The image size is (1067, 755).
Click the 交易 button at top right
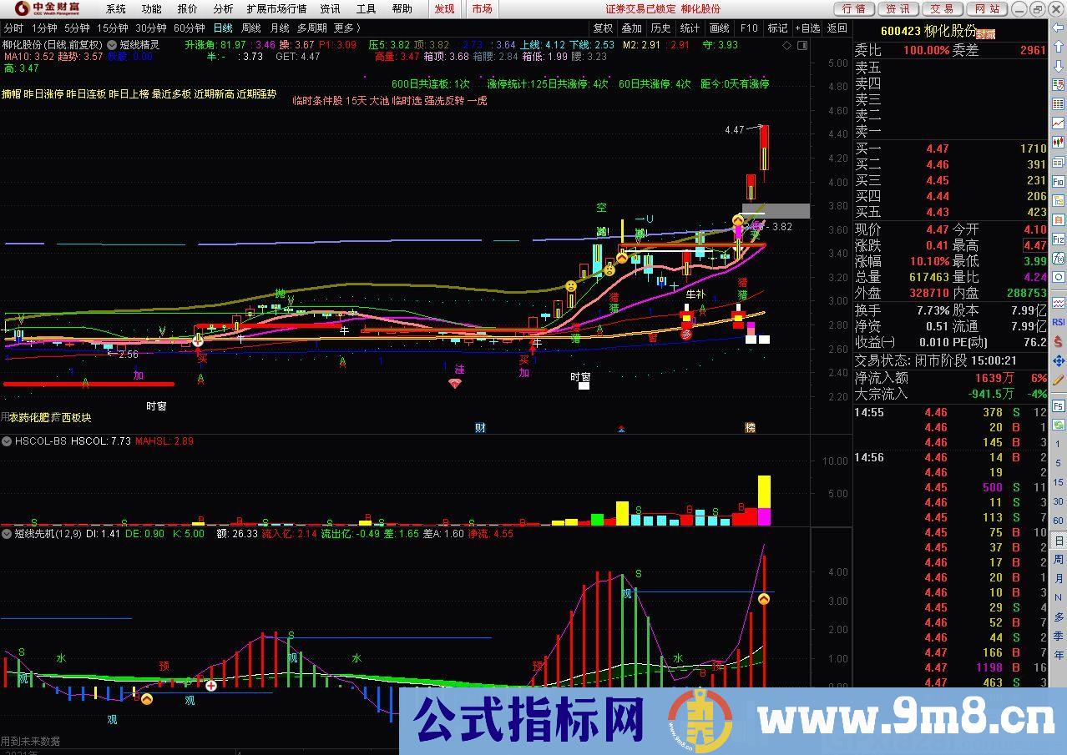[942, 8]
